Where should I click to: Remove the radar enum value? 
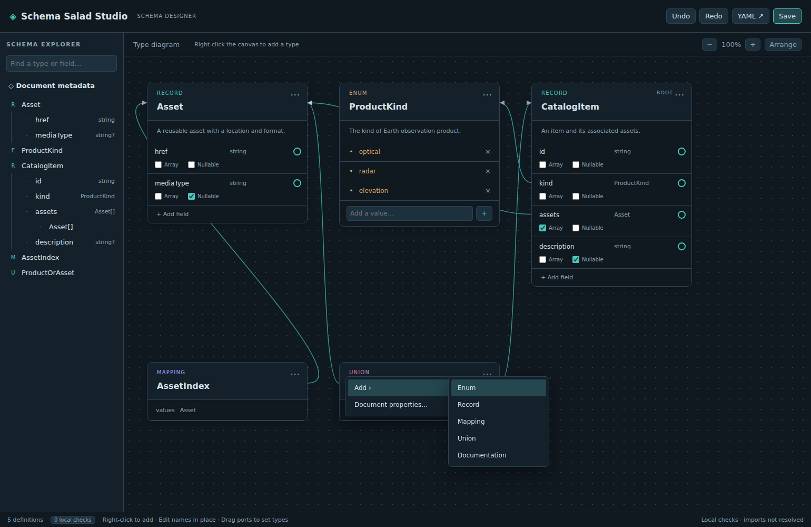coord(488,171)
